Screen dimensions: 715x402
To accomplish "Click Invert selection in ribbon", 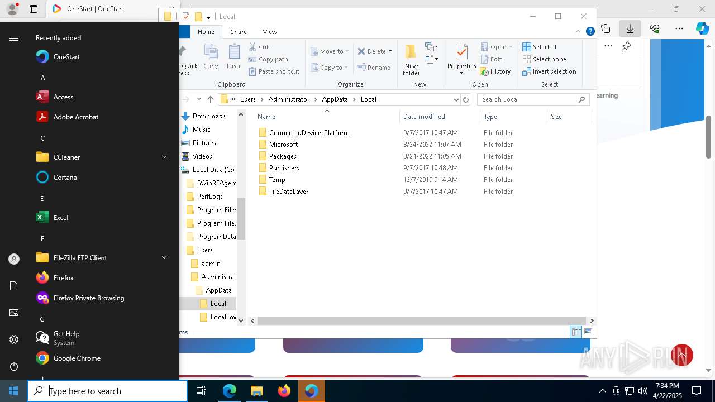I will (549, 71).
